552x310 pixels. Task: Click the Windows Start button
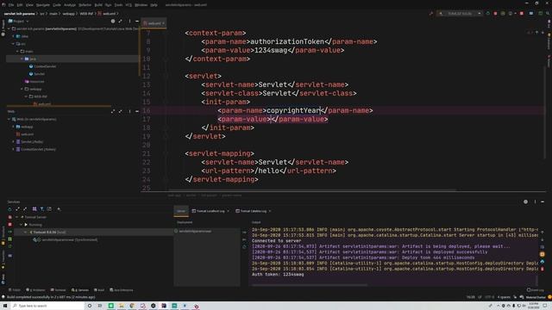pyautogui.click(x=5, y=306)
